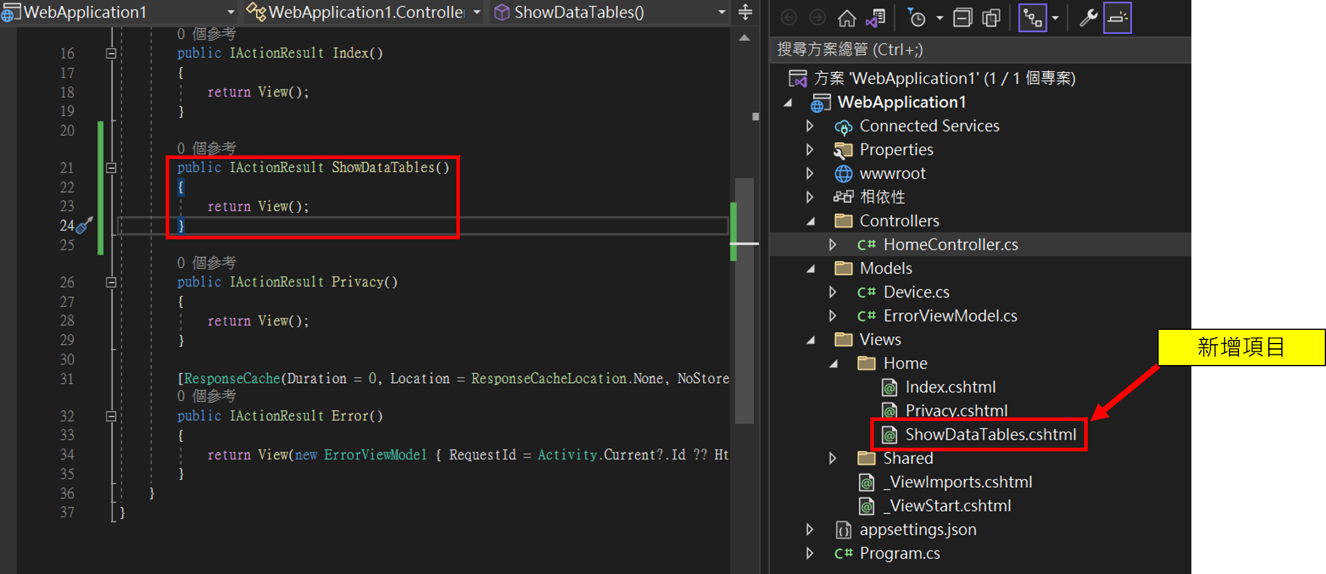
Task: Click the Show All Files icon
Action: pyautogui.click(x=991, y=18)
